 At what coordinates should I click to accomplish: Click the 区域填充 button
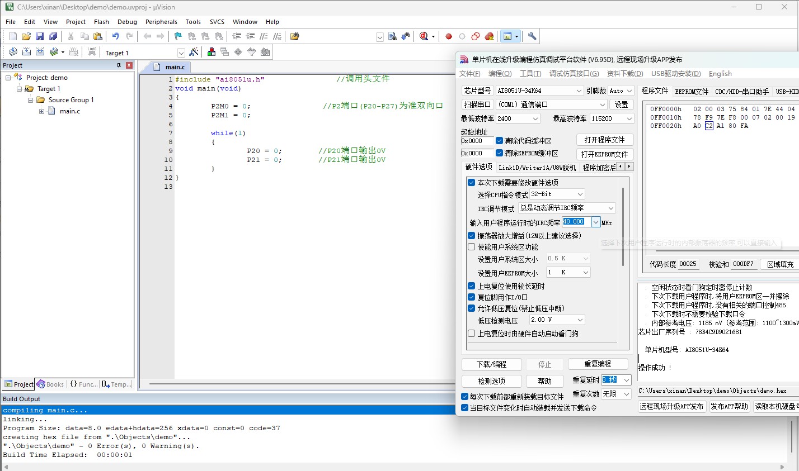click(x=779, y=264)
